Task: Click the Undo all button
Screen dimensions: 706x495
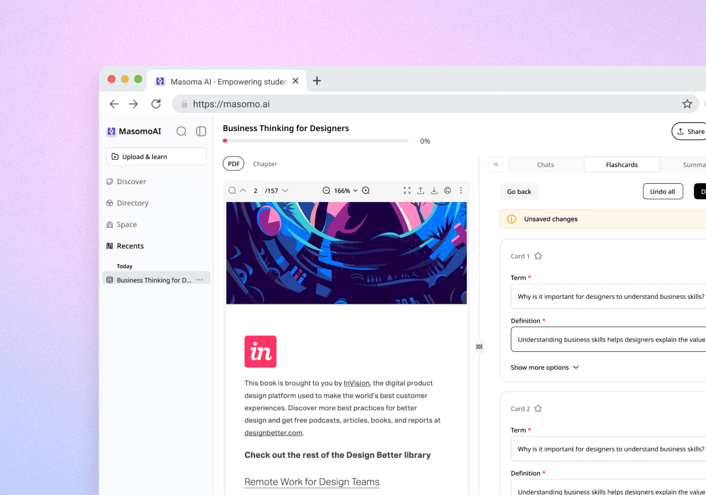Action: click(x=662, y=192)
